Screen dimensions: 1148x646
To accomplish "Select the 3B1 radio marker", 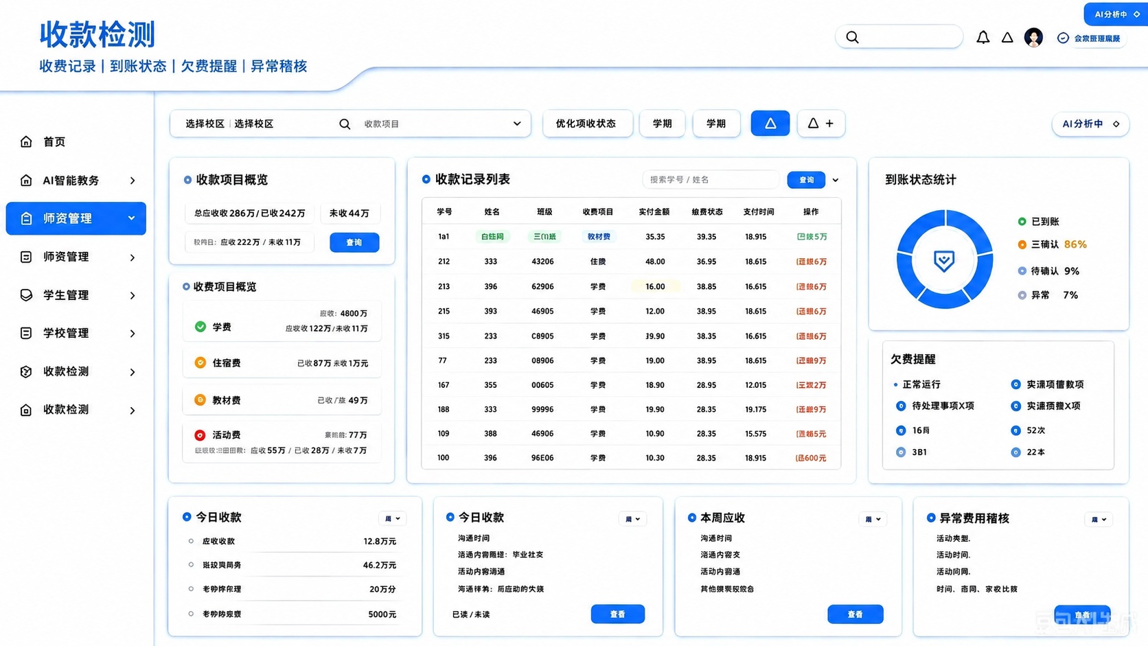I will [x=901, y=452].
